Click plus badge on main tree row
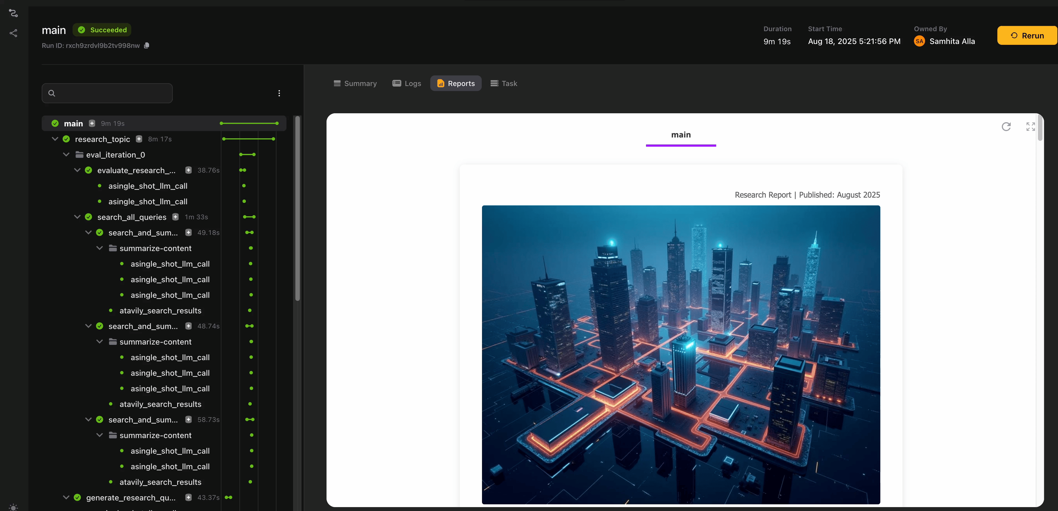The image size is (1058, 511). point(92,123)
